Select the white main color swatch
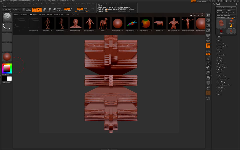This screenshot has height=150, width=240. coord(9,79)
